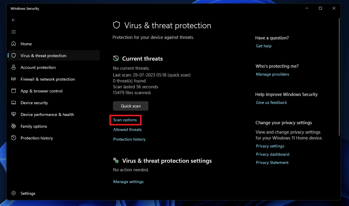Viewport: 349px width, 206px height.
Task: Click the Privacy dashboard link
Action: point(272,154)
